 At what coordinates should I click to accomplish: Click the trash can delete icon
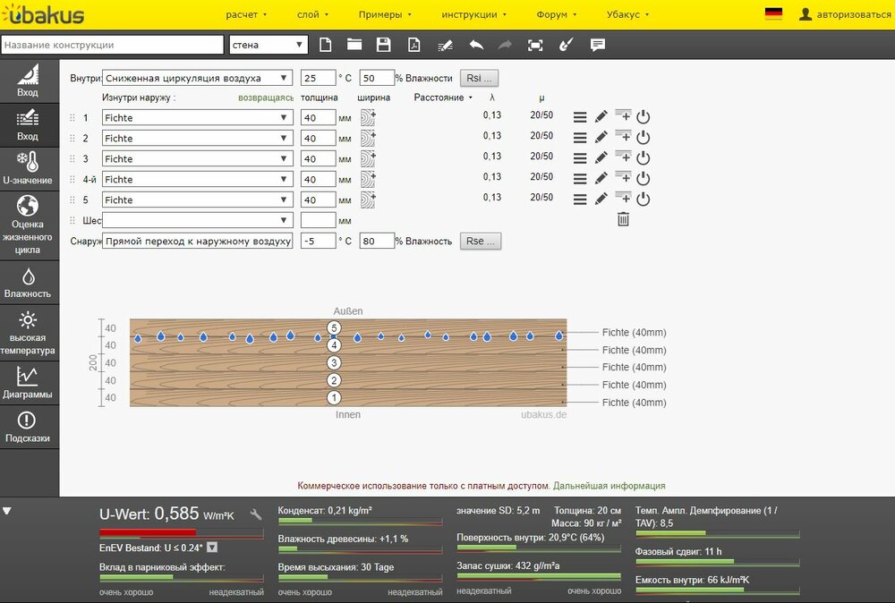point(623,219)
